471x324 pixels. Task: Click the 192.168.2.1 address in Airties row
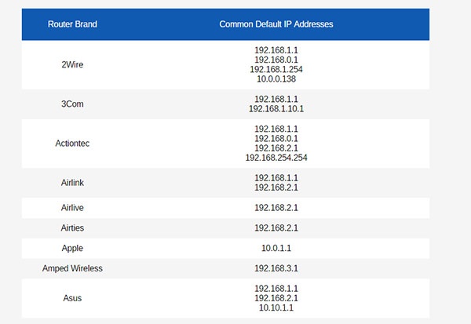coord(276,228)
